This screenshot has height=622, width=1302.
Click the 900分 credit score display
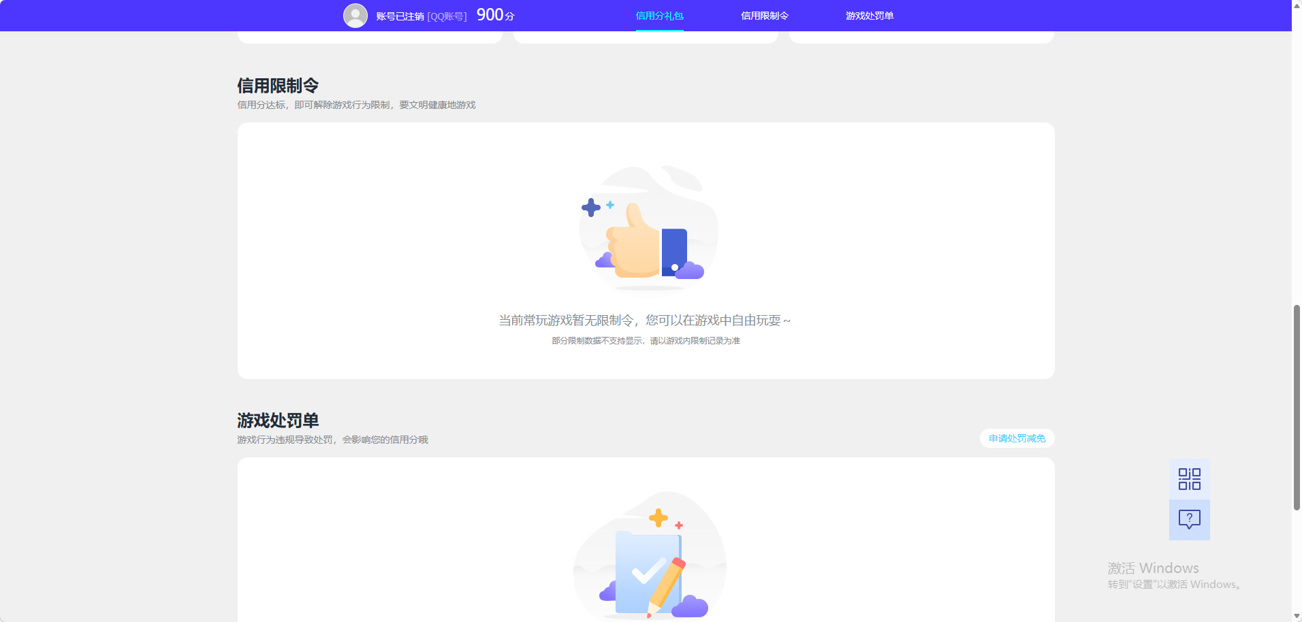tap(496, 14)
